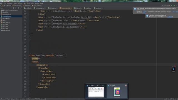178x100 pixels.
Task: Click the ALE-TL00 window preview thumbnail
Action: [117, 92]
